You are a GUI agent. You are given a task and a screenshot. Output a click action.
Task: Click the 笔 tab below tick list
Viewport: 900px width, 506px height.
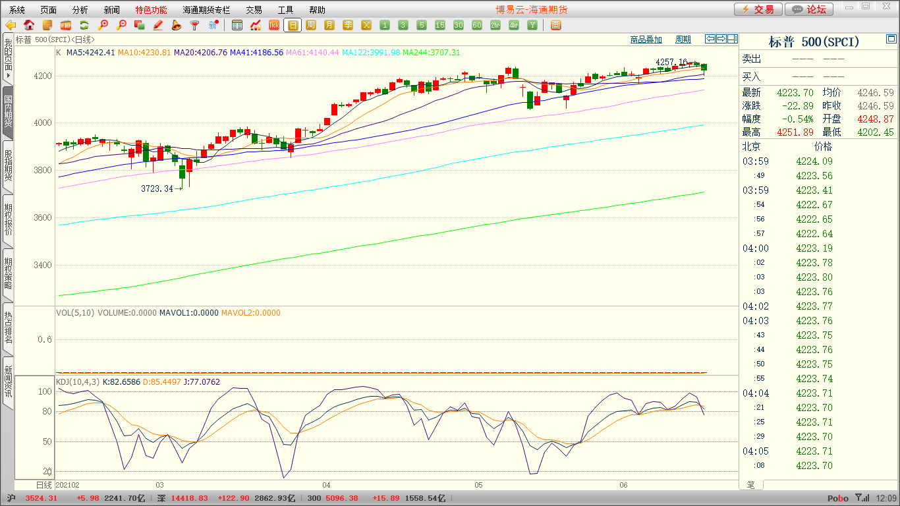point(751,484)
